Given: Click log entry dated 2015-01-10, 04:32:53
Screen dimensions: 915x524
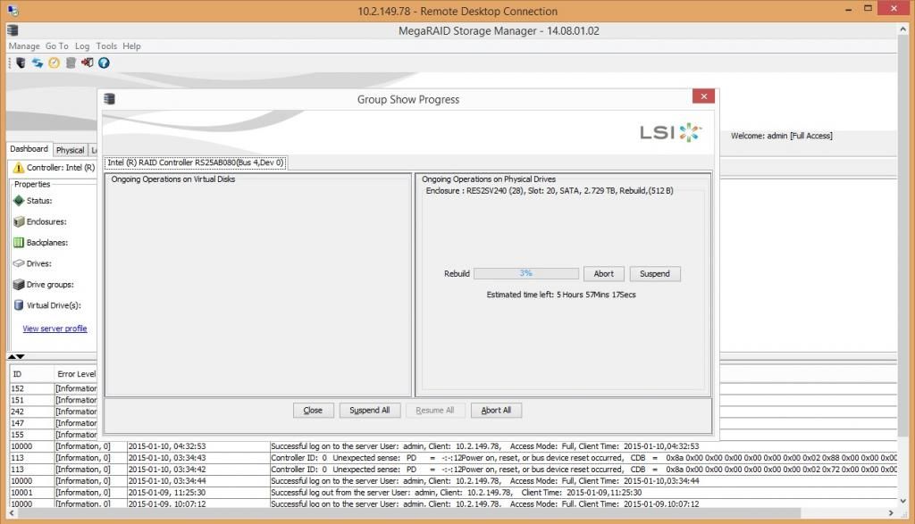Looking at the screenshot, I should click(453, 446).
